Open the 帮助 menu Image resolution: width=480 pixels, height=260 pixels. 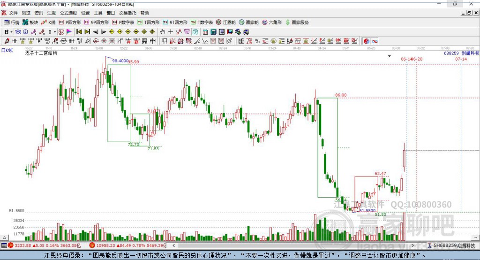[144, 13]
